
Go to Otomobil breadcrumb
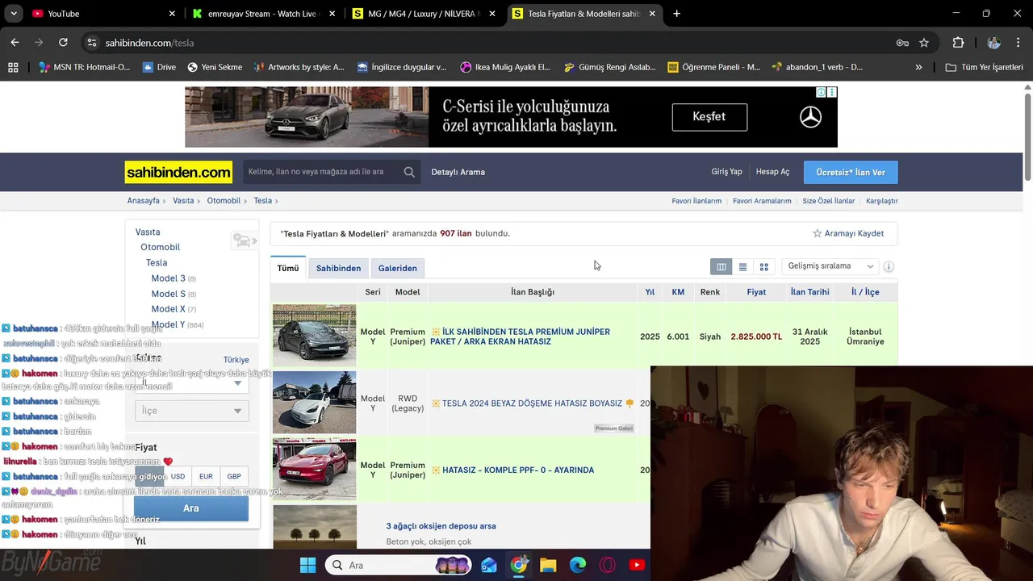224,201
